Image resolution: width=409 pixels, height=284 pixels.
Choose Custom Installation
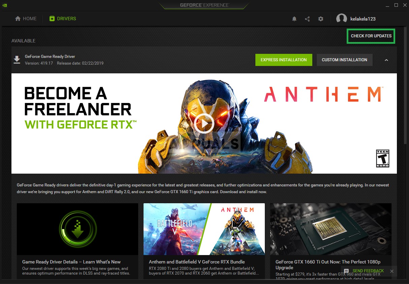coord(344,60)
